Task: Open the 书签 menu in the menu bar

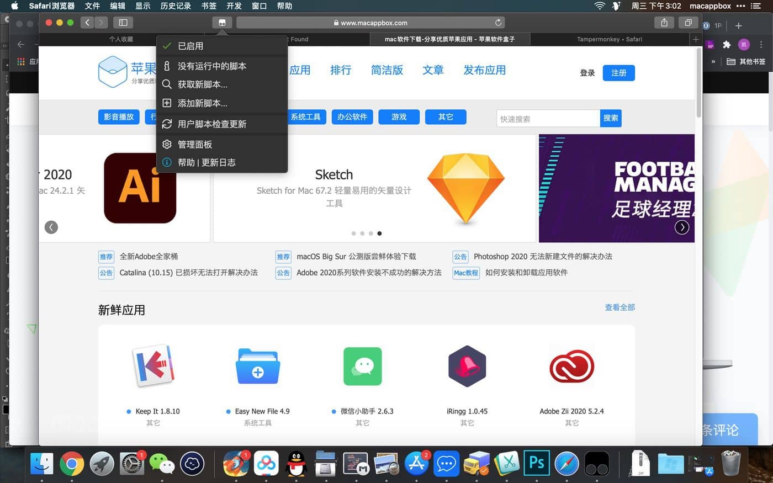Action: point(209,6)
